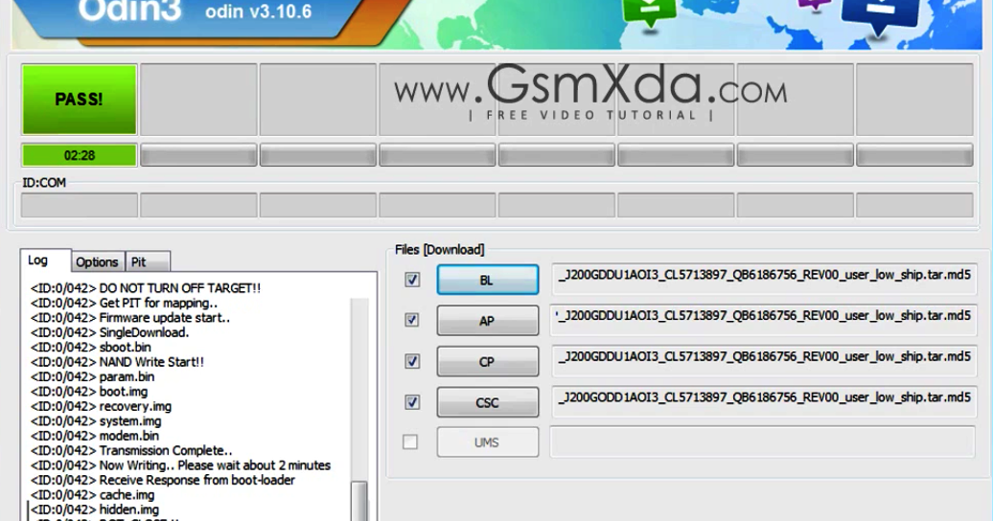This screenshot has width=993, height=521.
Task: Uncheck the CSC checkbox
Action: 412,402
